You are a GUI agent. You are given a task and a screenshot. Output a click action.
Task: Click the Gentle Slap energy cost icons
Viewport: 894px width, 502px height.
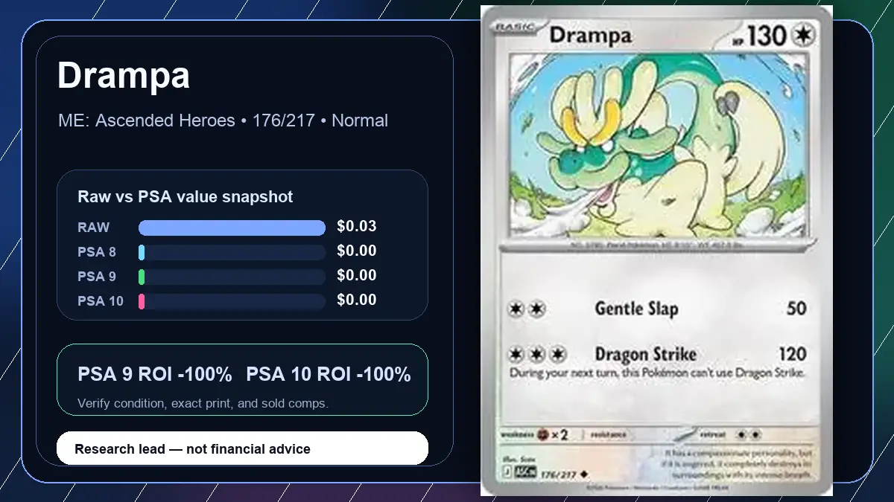coord(527,309)
